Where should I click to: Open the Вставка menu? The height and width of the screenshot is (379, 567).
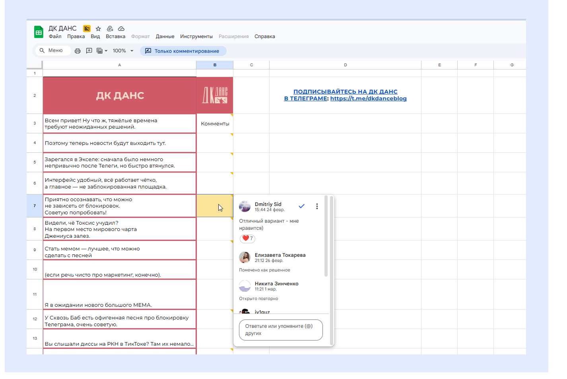click(x=116, y=37)
